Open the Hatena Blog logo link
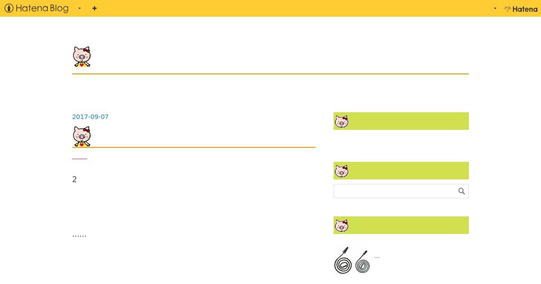The image size is (541, 284). pyautogui.click(x=37, y=8)
